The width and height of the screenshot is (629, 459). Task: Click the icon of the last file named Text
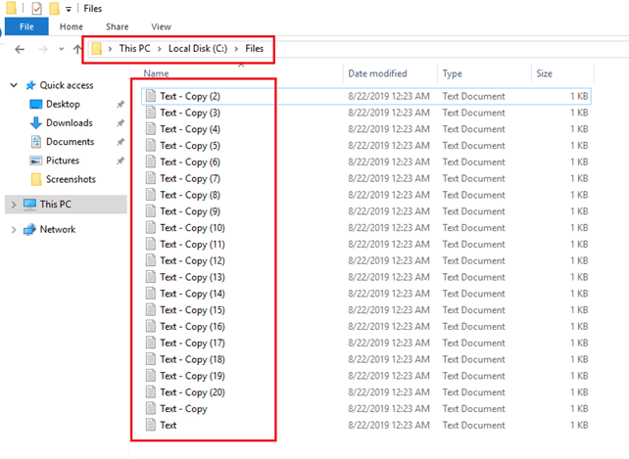151,425
